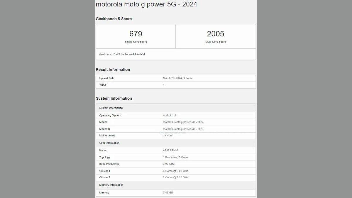Click the 'Base Frequency' row label

(x=109, y=164)
